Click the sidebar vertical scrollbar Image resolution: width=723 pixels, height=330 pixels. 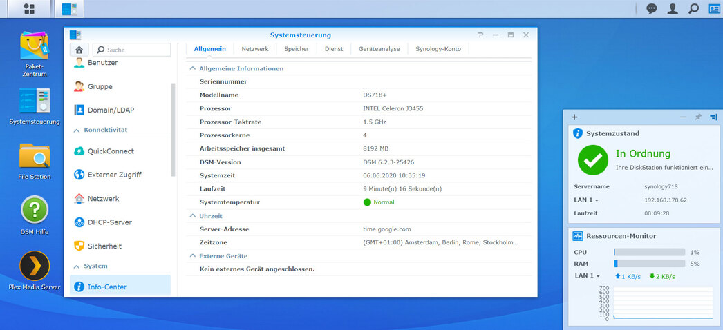173,130
